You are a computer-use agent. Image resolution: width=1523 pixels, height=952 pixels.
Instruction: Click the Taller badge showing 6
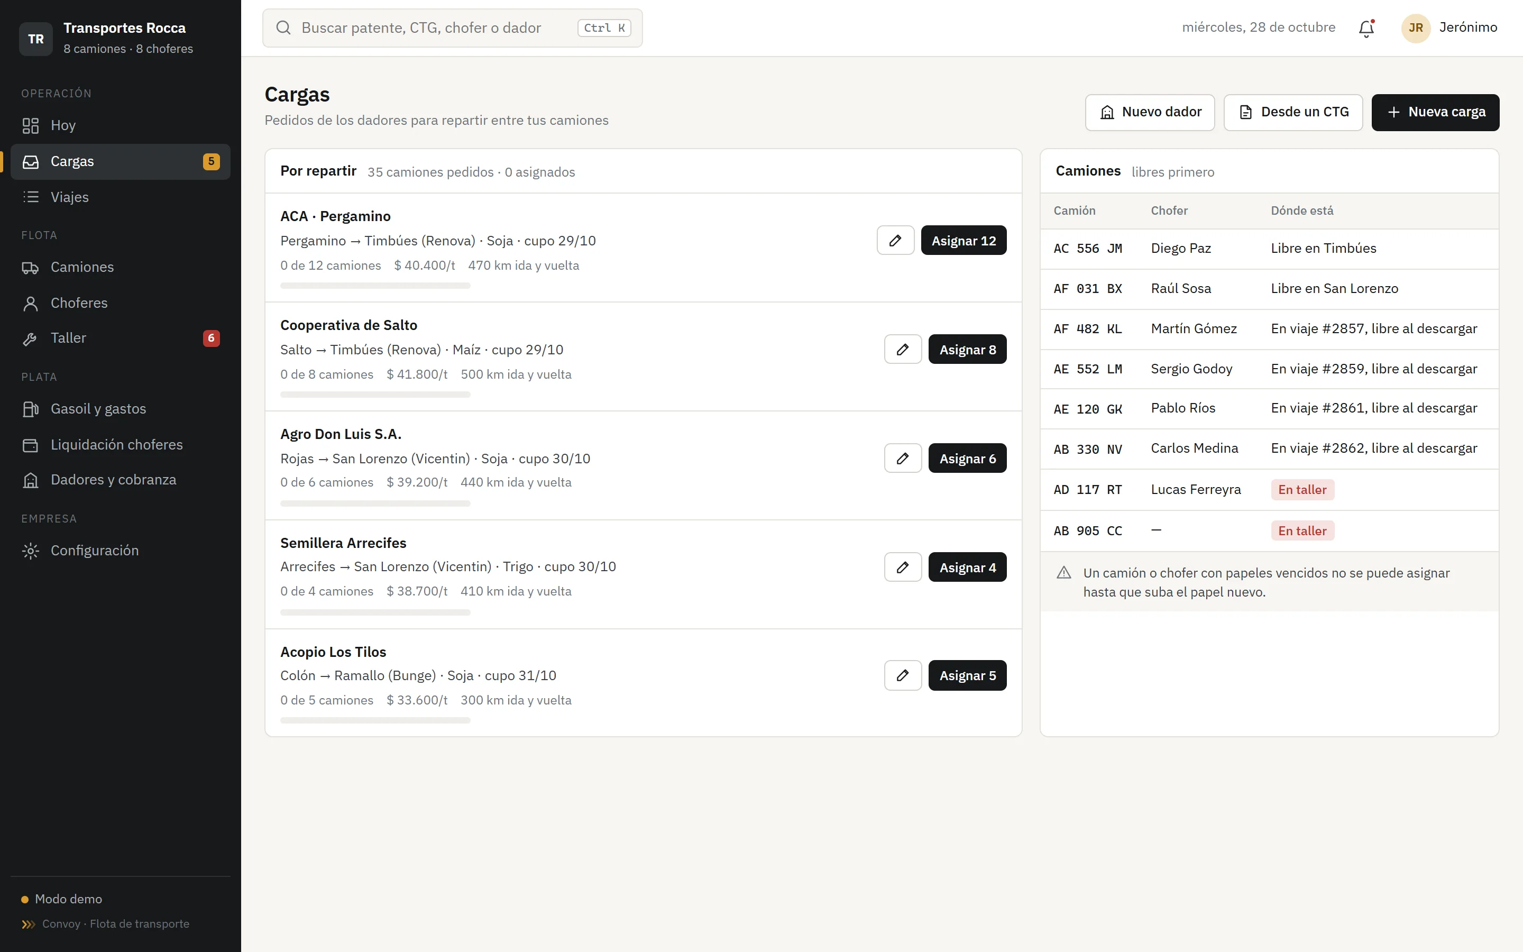tap(211, 338)
